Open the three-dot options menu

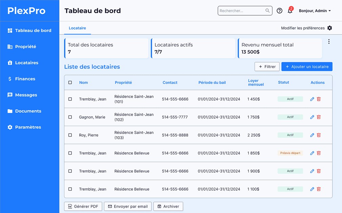point(329,42)
